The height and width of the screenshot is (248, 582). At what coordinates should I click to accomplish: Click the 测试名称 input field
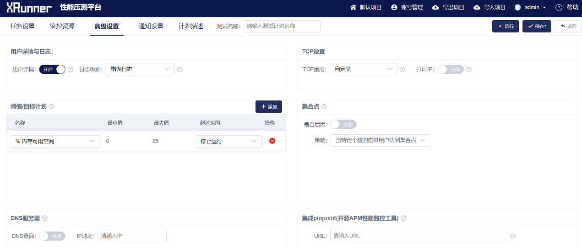point(282,26)
